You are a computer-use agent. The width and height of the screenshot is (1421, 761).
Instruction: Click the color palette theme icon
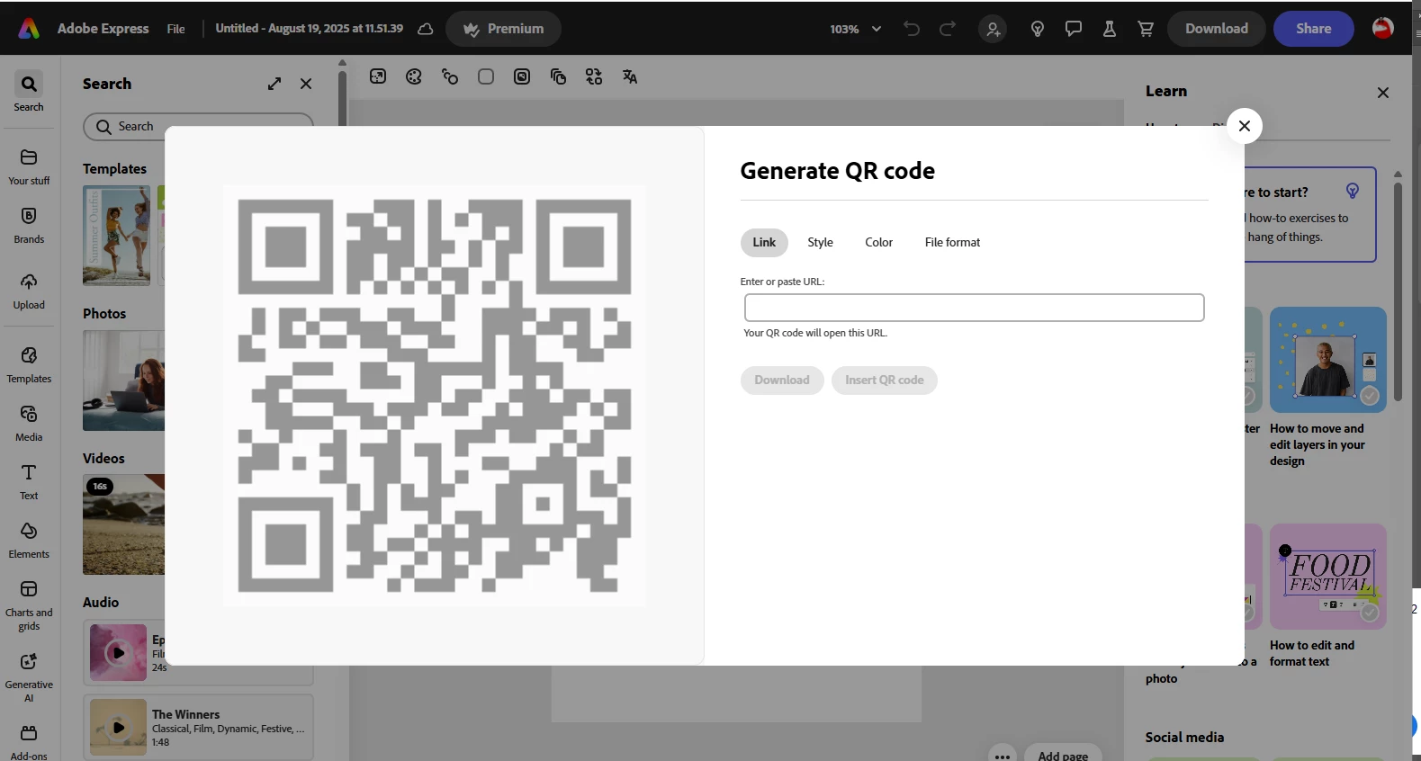click(x=414, y=76)
